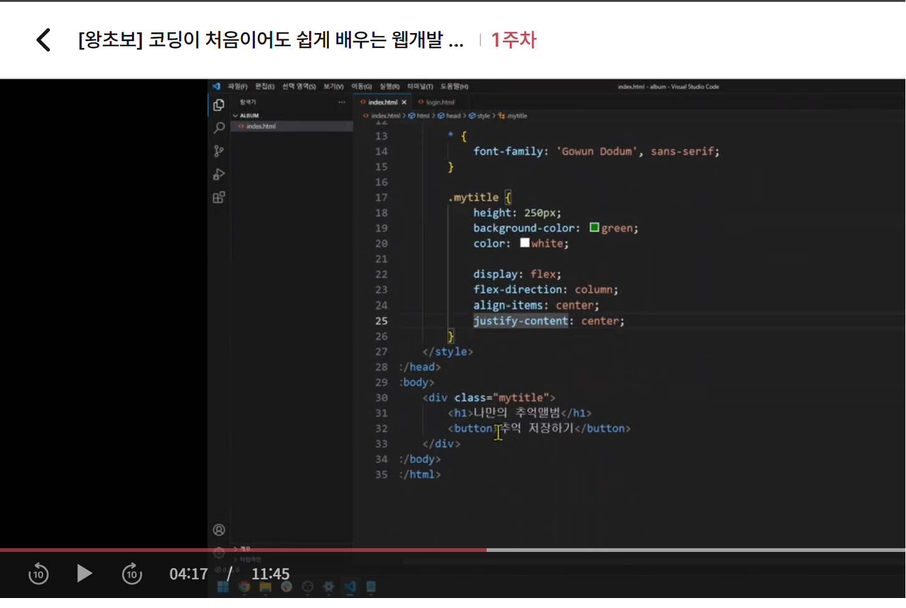The height and width of the screenshot is (608, 906).
Task: Go back with the left arrow icon
Action: click(x=43, y=40)
